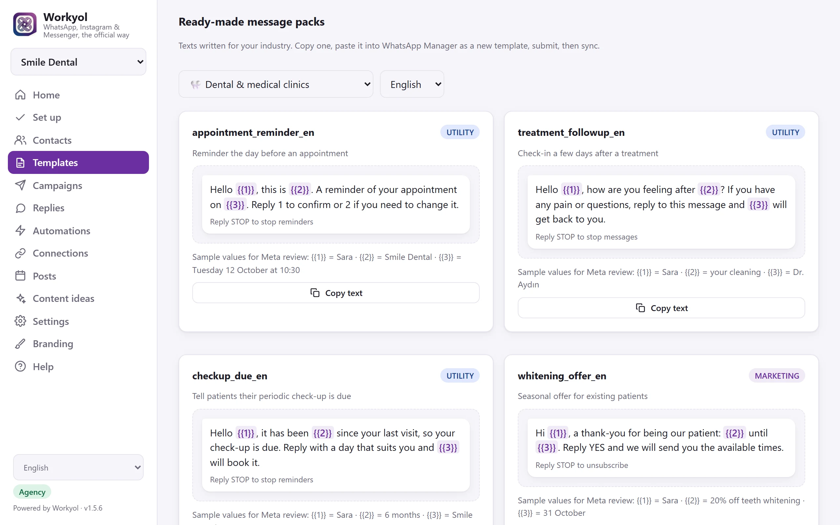Click 'Reply STOP to unsubscribe' footer text
840x525 pixels.
click(x=582, y=465)
